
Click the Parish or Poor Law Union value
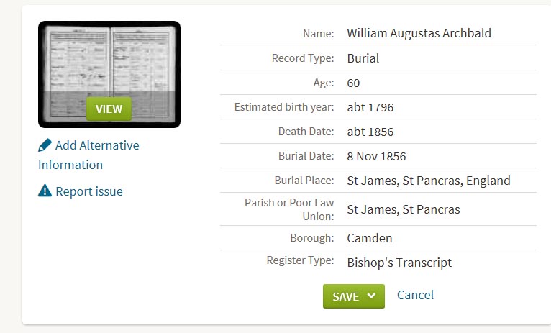[x=404, y=209]
